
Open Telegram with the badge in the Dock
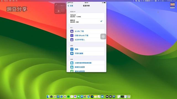[89, 97]
